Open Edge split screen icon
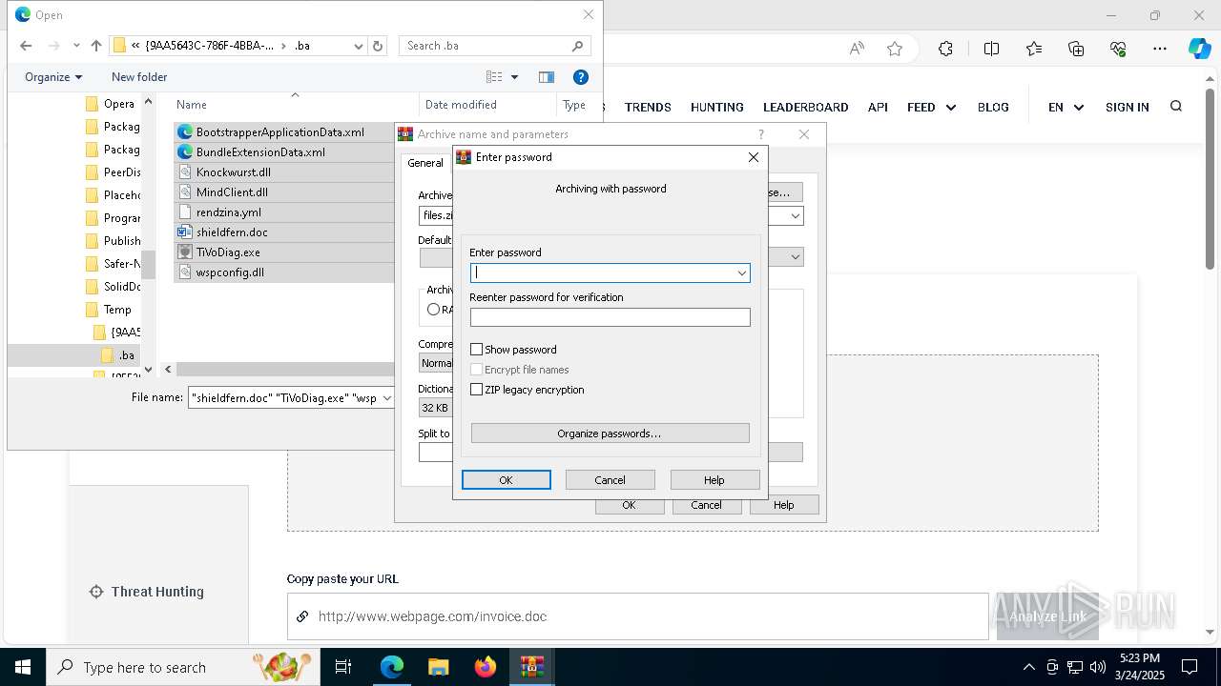This screenshot has height=686, width=1221. (x=991, y=49)
